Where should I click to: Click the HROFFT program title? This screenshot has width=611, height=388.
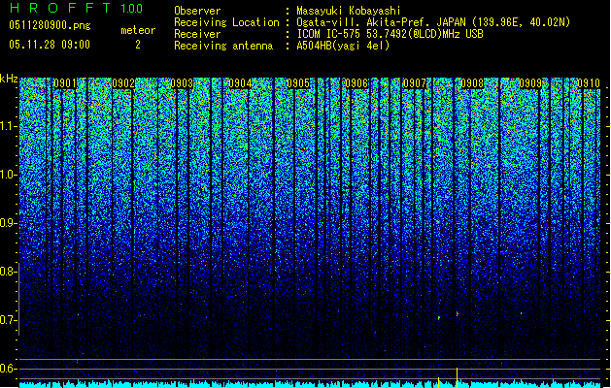pos(60,8)
